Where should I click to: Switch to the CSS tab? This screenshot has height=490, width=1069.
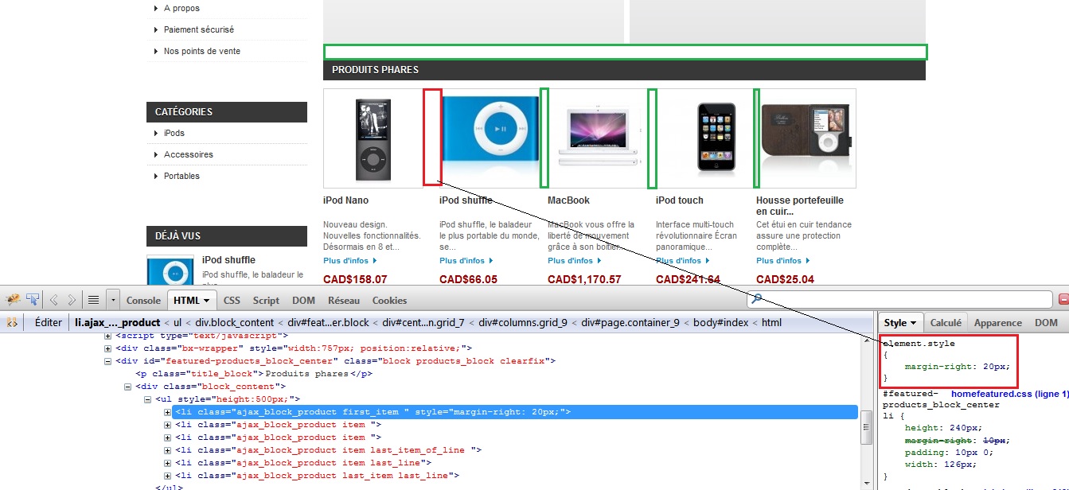232,300
